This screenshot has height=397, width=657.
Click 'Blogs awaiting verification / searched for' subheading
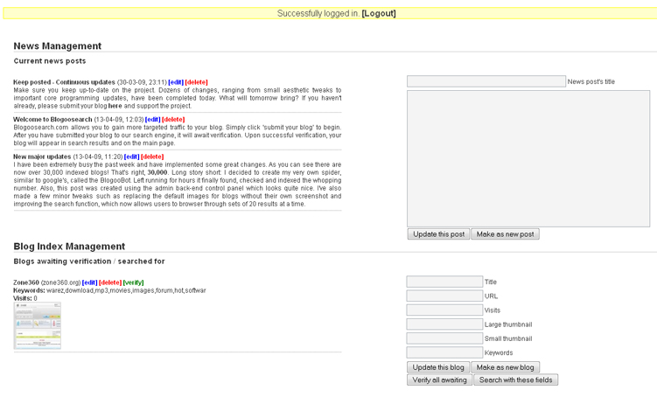pos(89,261)
